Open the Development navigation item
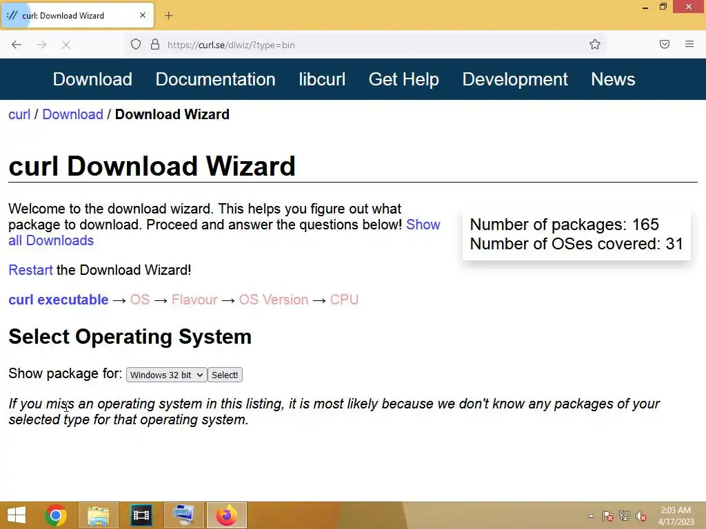This screenshot has width=706, height=529. tap(514, 79)
